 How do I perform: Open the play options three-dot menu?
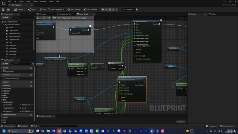(x=117, y=10)
